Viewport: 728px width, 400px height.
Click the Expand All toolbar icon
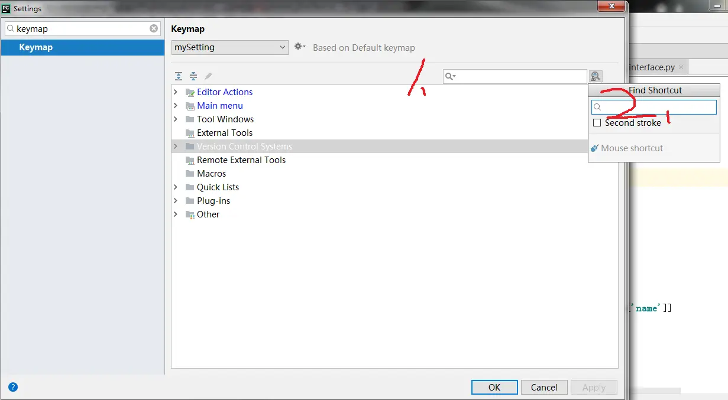pos(179,76)
